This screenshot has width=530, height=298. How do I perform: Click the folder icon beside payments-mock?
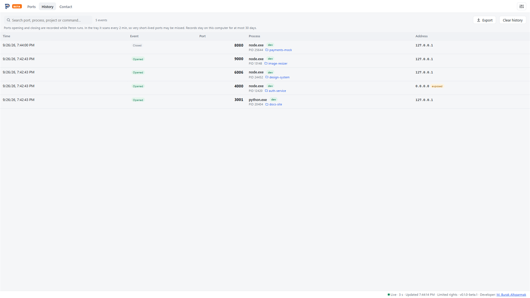pyautogui.click(x=267, y=50)
